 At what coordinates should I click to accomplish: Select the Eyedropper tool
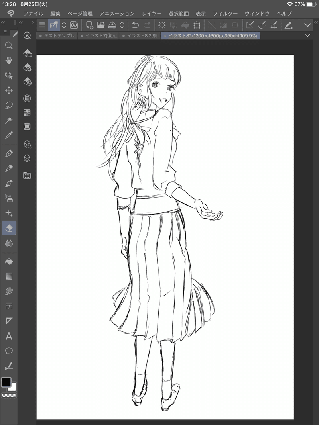[x=8, y=134]
